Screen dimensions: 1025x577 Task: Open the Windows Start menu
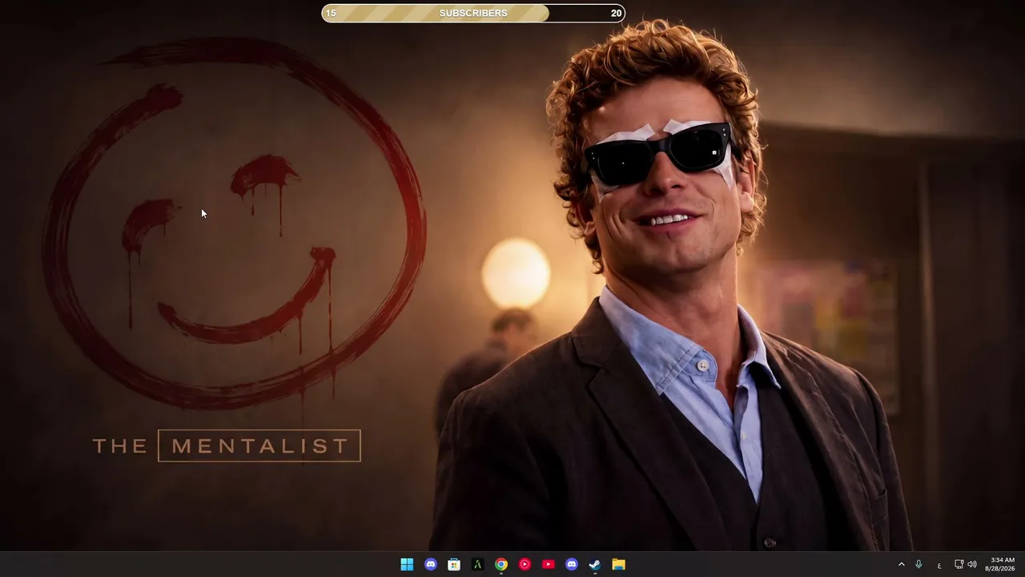click(407, 564)
